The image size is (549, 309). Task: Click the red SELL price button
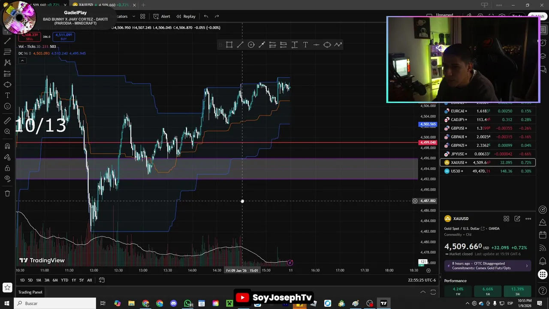click(x=29, y=37)
